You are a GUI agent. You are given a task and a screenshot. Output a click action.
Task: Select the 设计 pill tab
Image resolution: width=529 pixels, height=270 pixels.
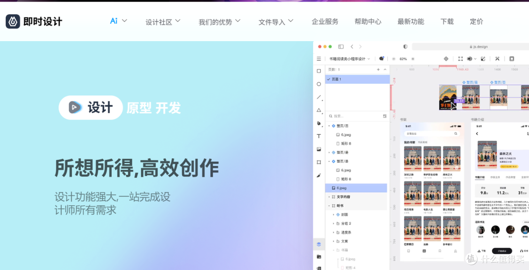click(x=91, y=108)
